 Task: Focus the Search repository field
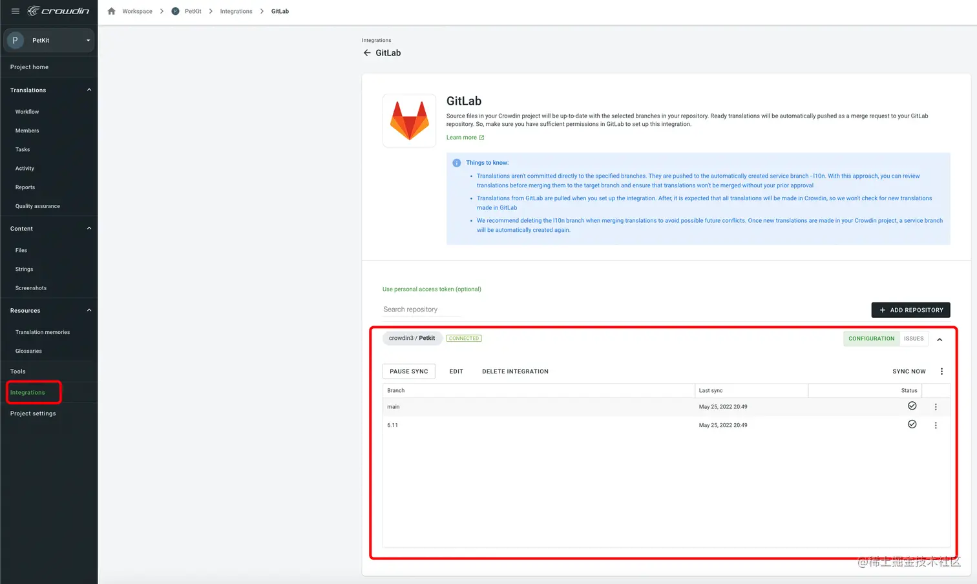click(422, 309)
